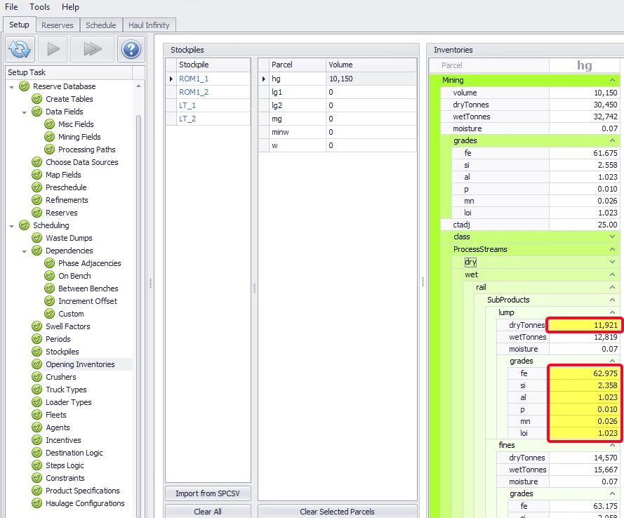The height and width of the screenshot is (518, 624).
Task: Click the green check icon beside Fleets
Action: click(36, 415)
